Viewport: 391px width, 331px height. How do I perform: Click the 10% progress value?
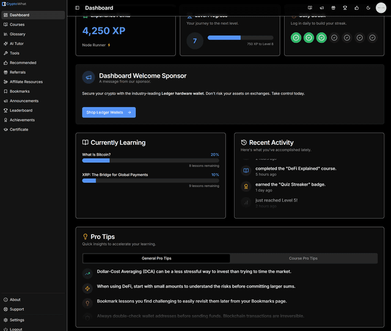215,175
